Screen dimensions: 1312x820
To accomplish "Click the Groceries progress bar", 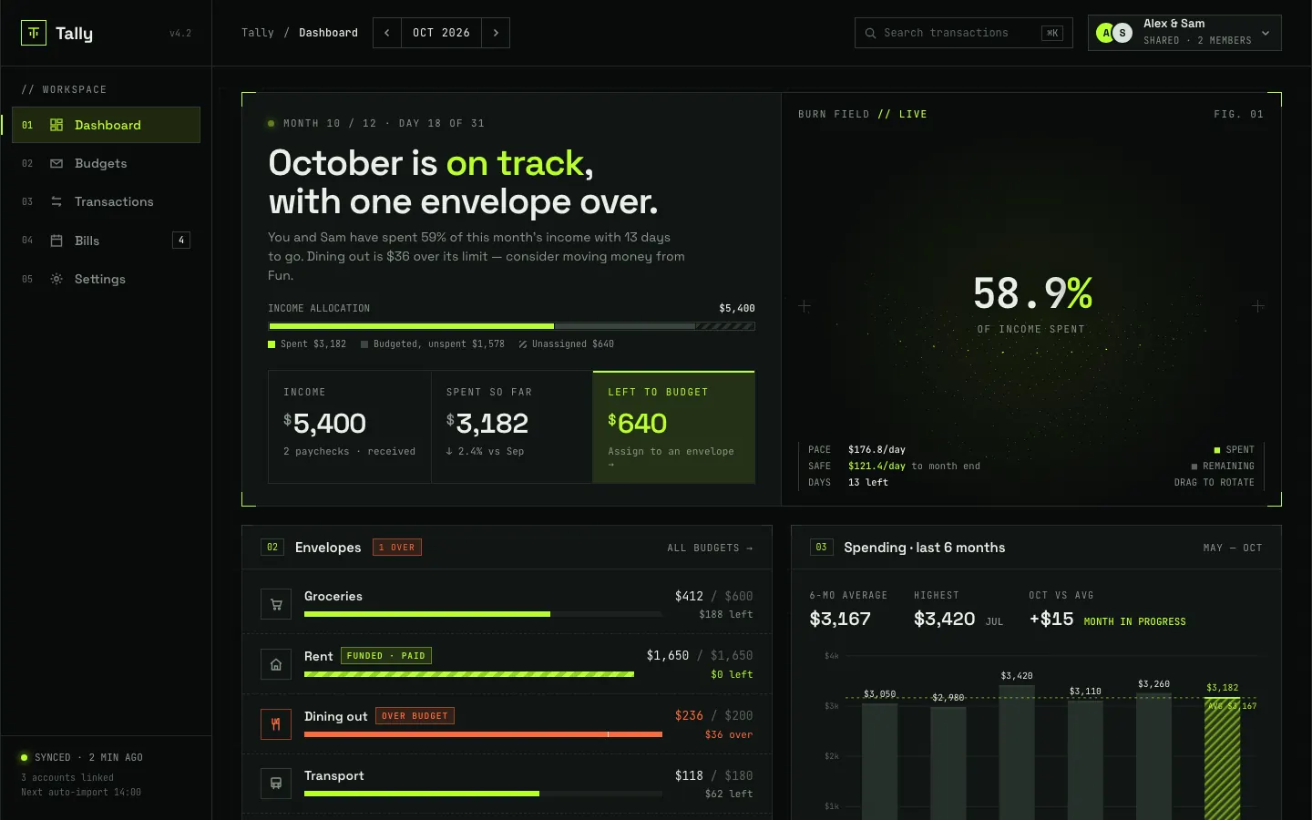I will tap(483, 614).
